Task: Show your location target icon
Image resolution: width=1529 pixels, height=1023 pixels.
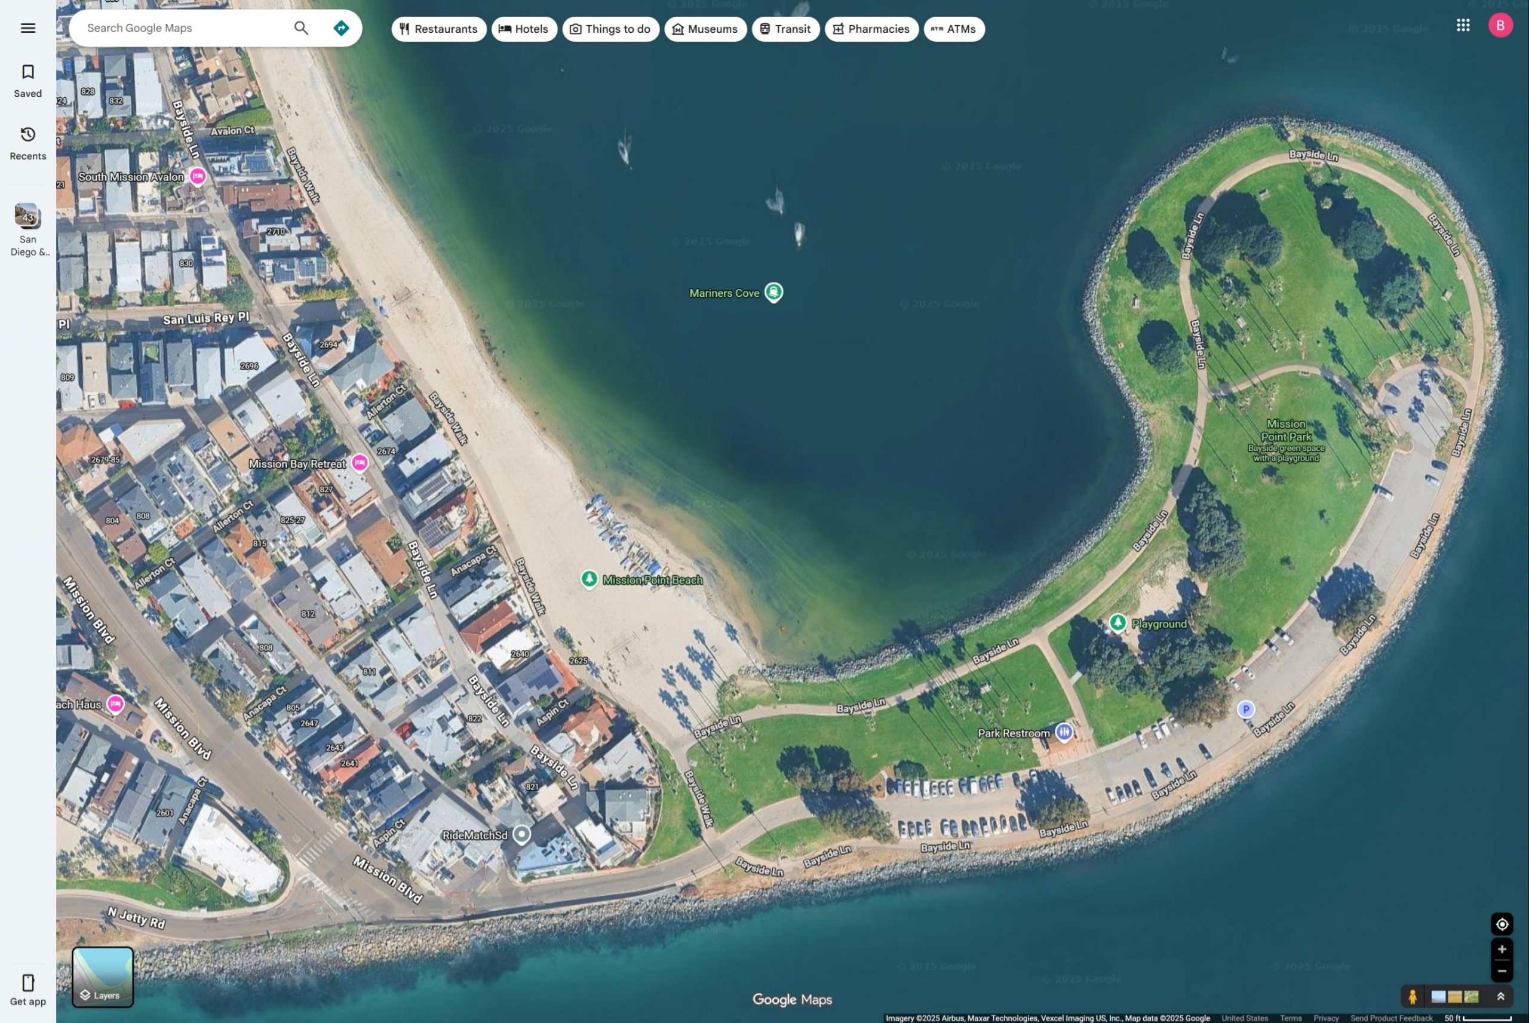Action: pyautogui.click(x=1502, y=924)
